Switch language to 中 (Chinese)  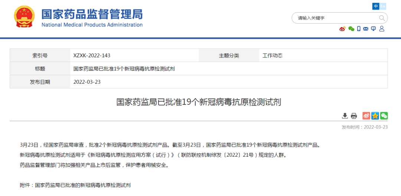(376, 6)
